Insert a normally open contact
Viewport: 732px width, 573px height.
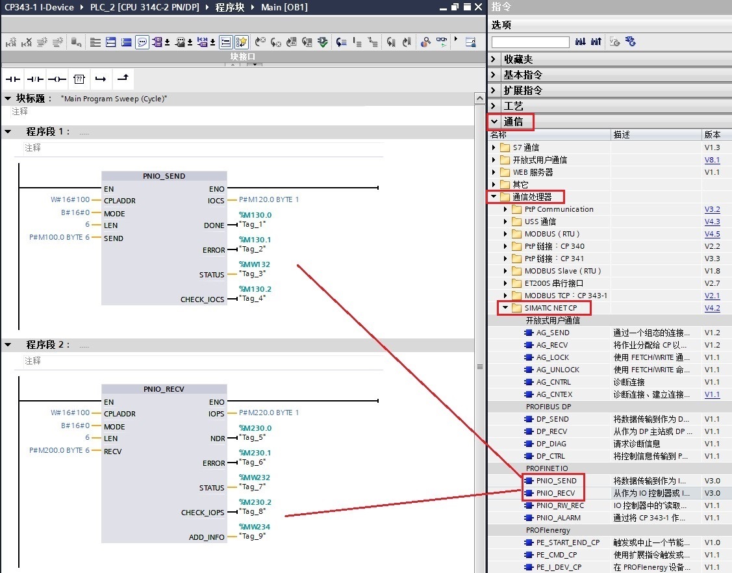13,79
